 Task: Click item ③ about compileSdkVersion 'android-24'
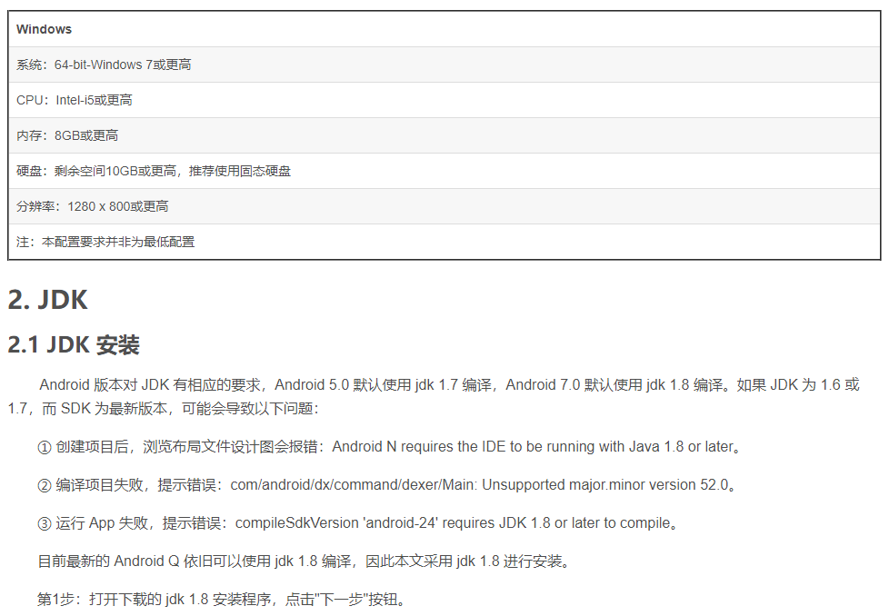tap(358, 523)
